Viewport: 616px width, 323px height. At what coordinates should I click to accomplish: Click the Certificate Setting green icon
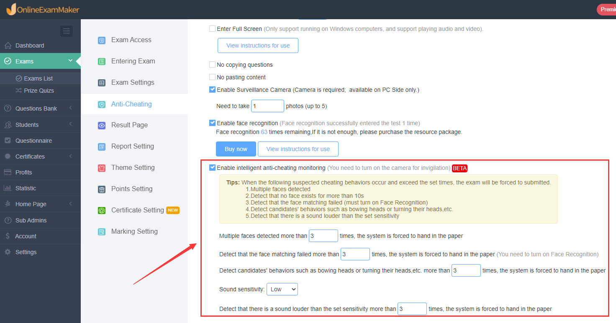tap(102, 210)
